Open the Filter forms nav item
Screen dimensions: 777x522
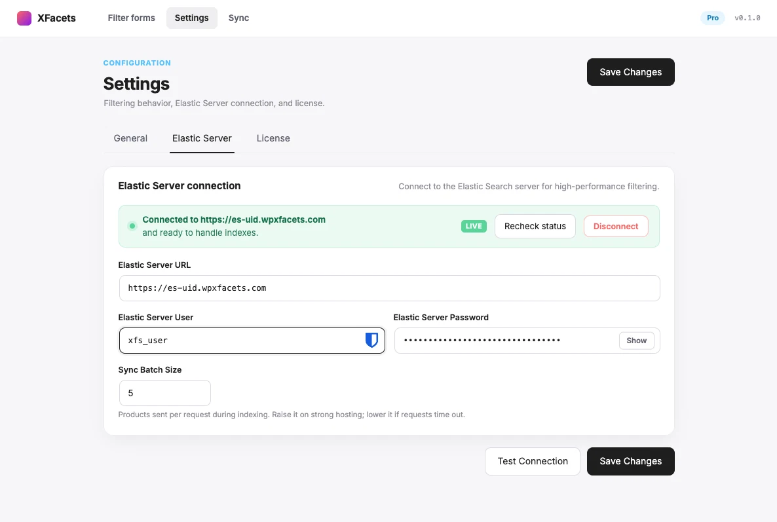pos(131,18)
